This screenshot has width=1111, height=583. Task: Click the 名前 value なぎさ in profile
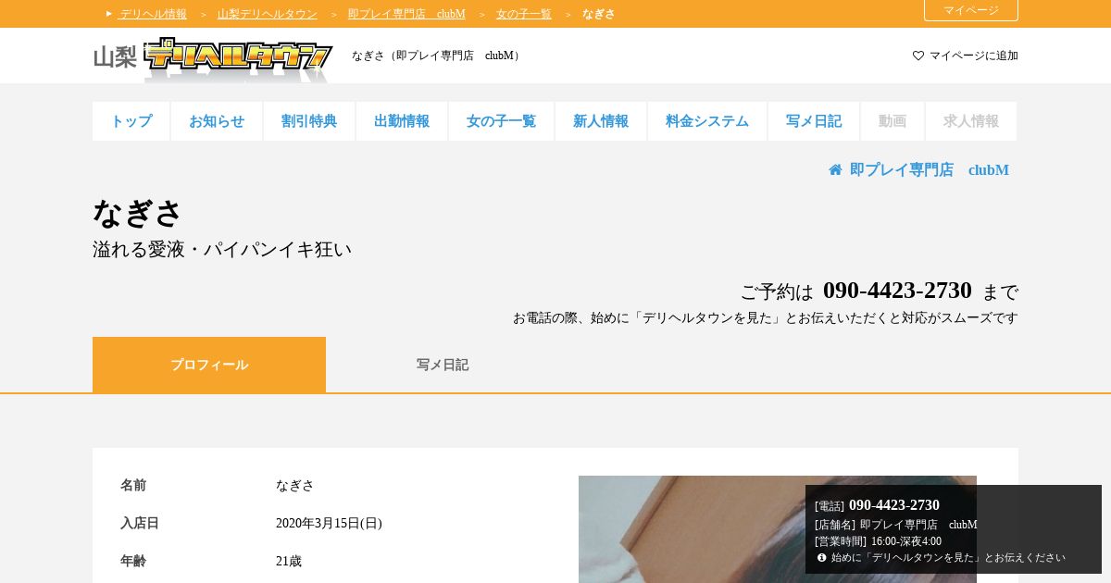[x=295, y=486]
